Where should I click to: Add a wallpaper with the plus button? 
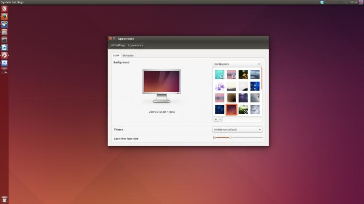[x=216, y=119]
